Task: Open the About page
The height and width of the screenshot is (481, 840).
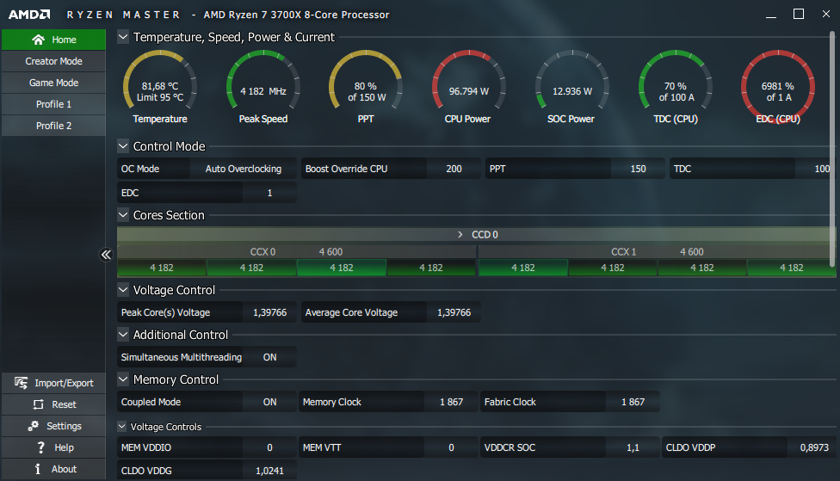Action: click(53, 469)
